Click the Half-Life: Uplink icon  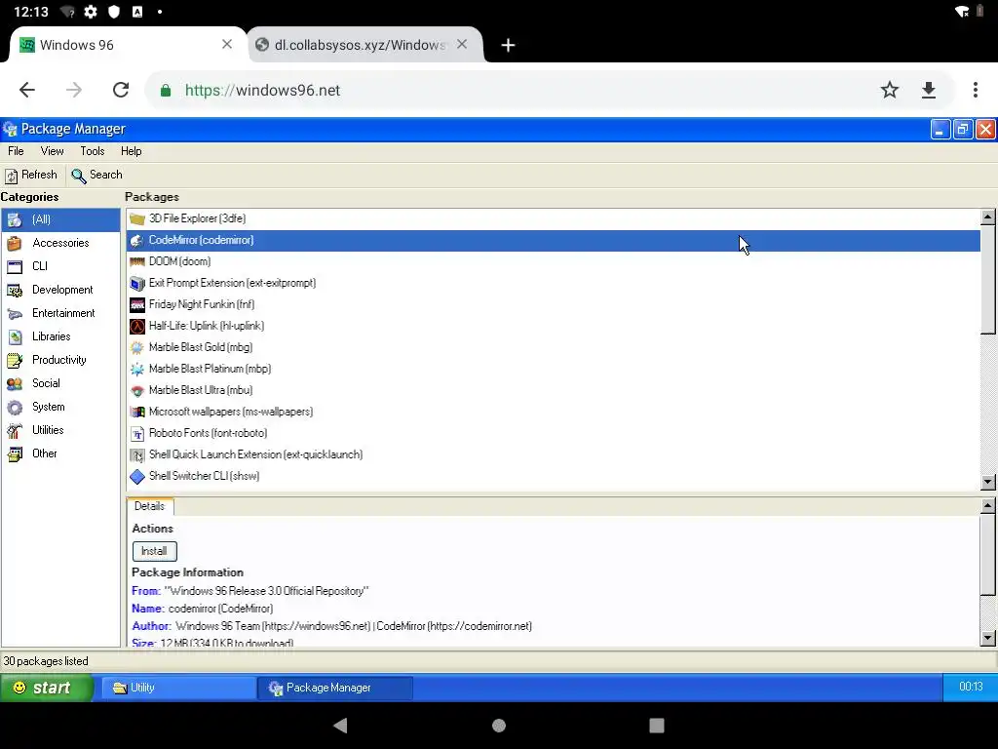click(136, 326)
